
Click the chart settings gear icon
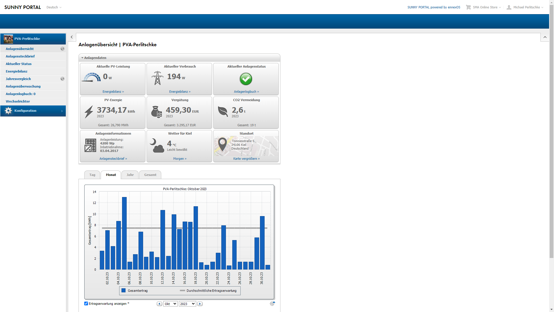[272, 304]
